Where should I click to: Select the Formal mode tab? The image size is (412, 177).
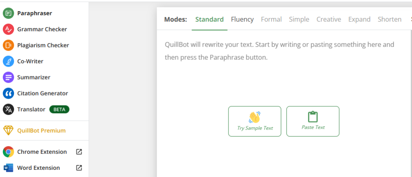[x=271, y=19]
